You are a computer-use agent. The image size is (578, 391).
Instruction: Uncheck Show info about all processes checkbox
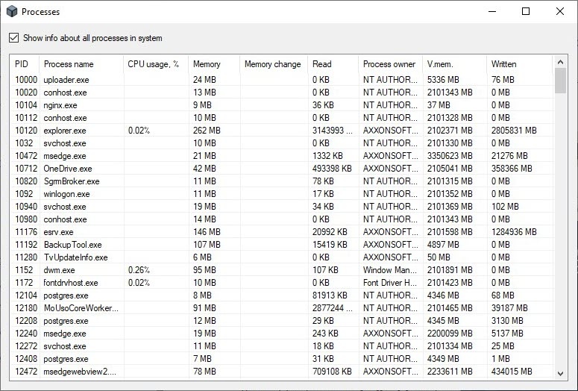pyautogui.click(x=13, y=38)
